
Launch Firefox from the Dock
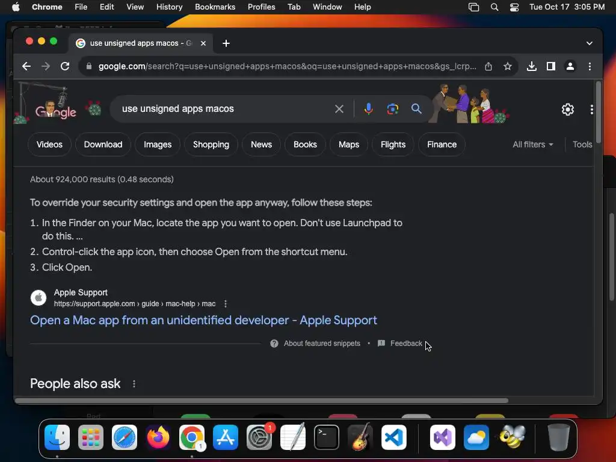158,437
